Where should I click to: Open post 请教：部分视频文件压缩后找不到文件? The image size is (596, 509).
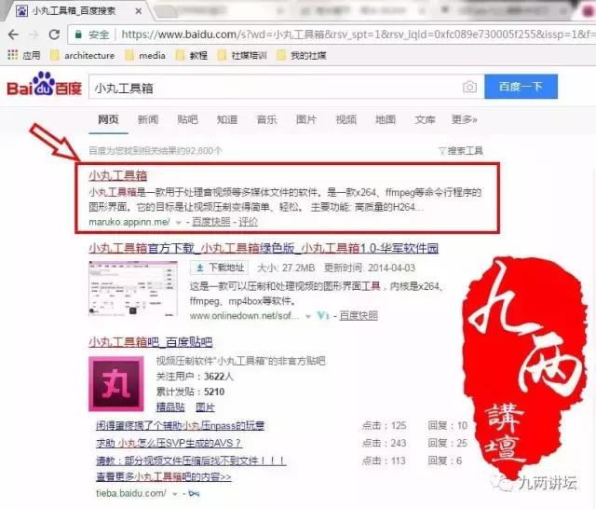tap(191, 461)
